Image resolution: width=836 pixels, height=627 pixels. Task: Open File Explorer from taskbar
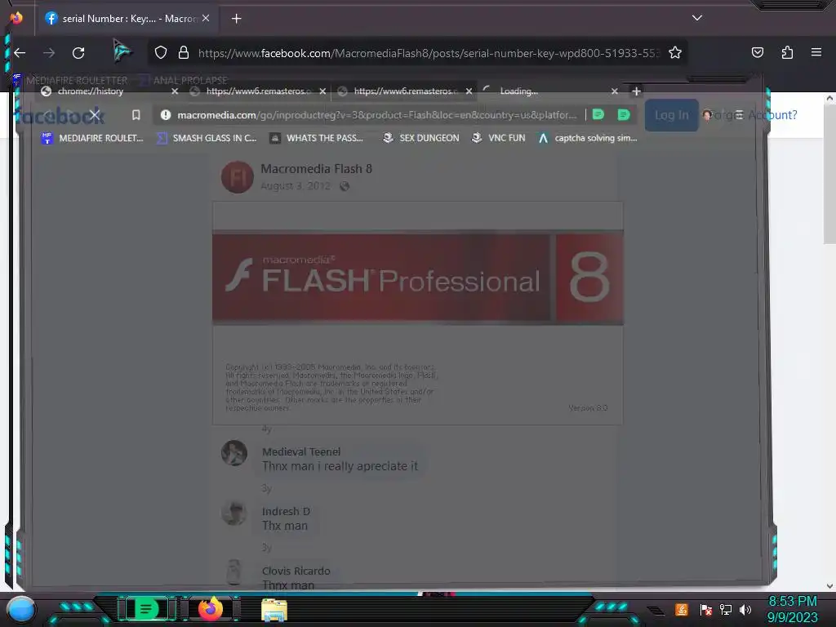(274, 610)
